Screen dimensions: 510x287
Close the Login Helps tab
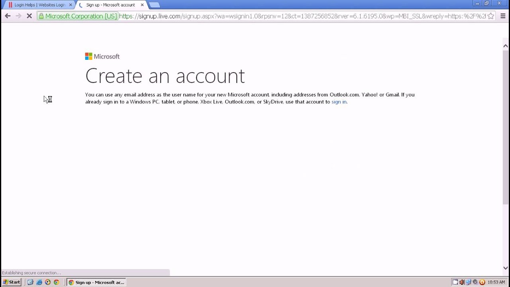(71, 5)
